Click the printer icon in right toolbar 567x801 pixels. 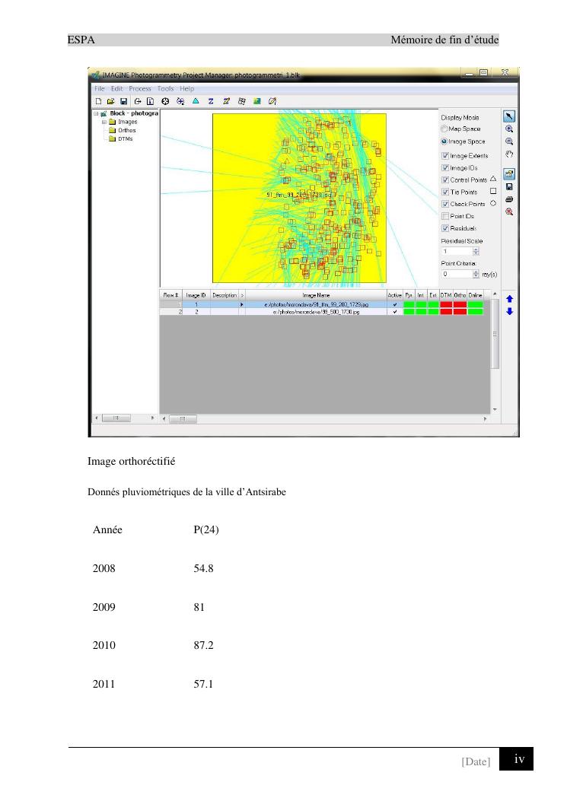pos(509,199)
